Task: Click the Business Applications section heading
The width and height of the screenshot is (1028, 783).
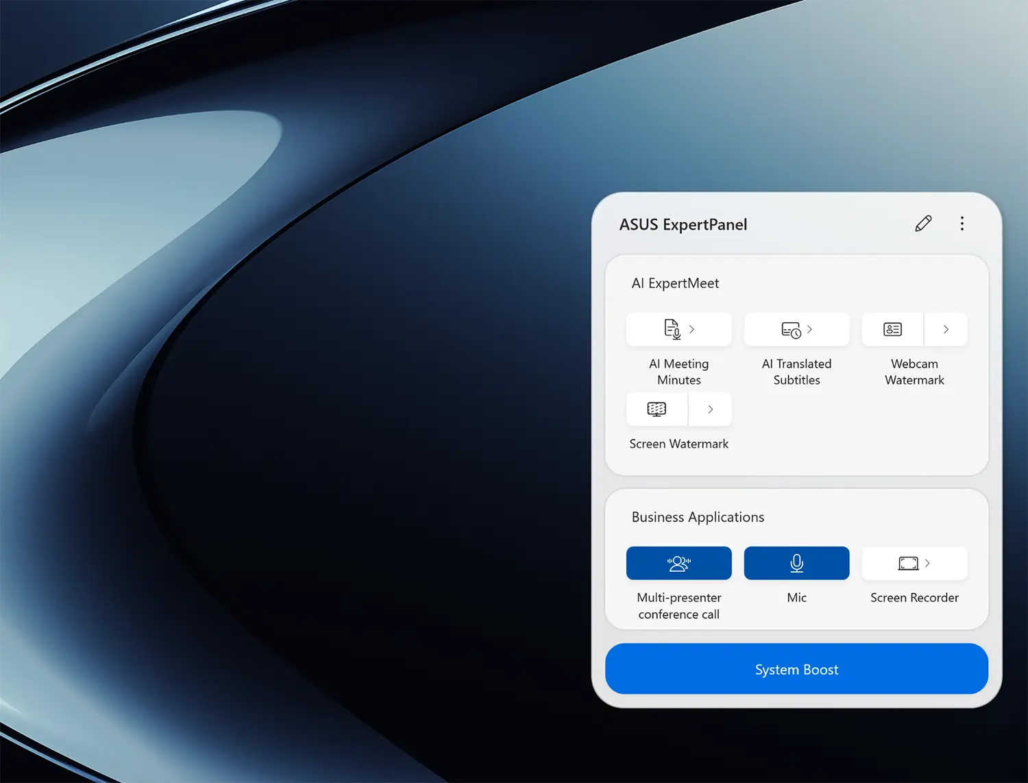Action: pyautogui.click(x=698, y=517)
